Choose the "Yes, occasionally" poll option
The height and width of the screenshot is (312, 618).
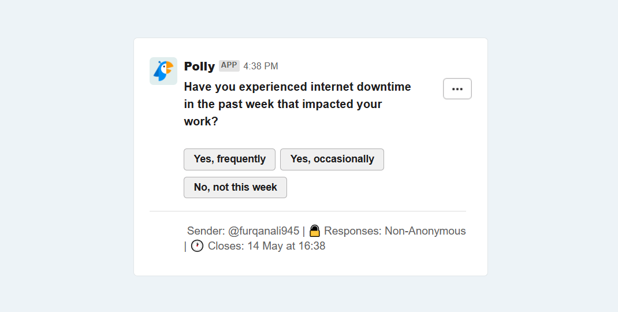pyautogui.click(x=332, y=159)
